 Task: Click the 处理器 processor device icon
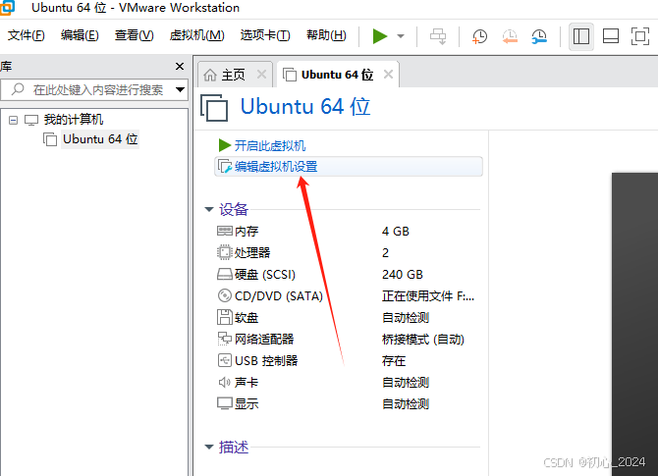click(x=225, y=252)
